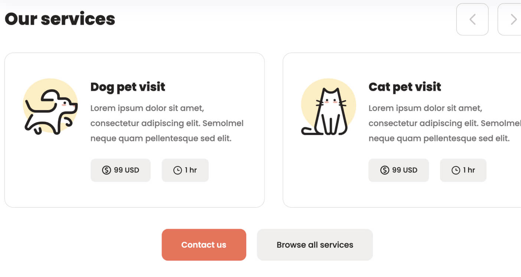
Task: Select the dollar icon on Dog pet visit price
Action: tap(106, 170)
